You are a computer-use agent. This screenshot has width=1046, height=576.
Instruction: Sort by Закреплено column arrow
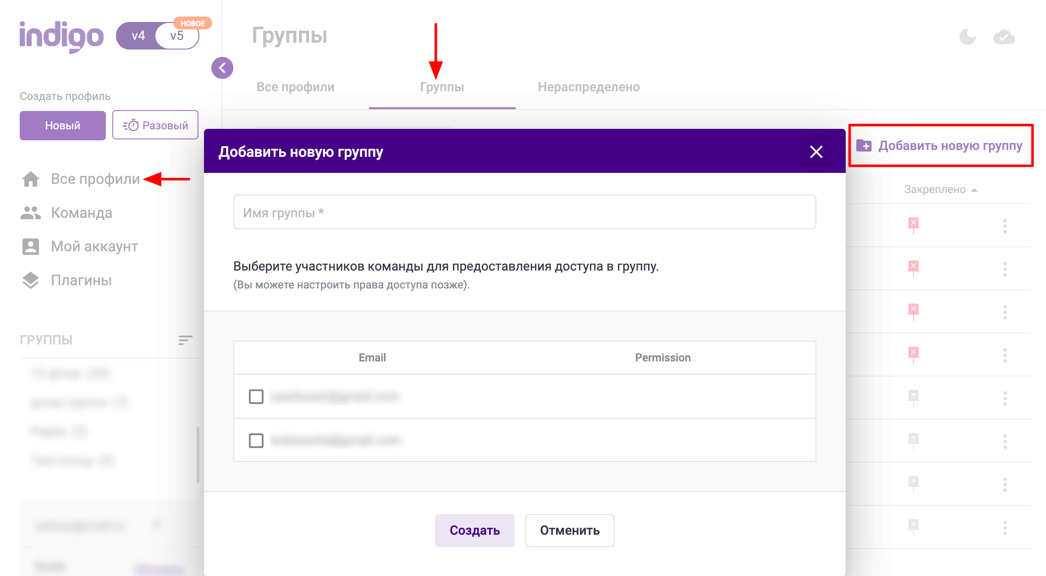(x=974, y=190)
